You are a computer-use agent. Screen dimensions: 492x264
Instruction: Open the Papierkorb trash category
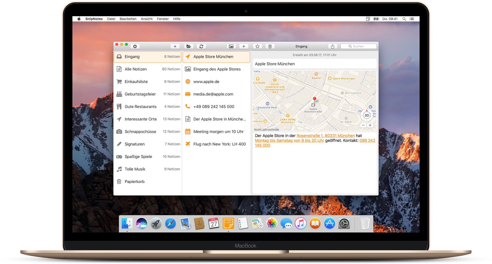tap(147, 182)
